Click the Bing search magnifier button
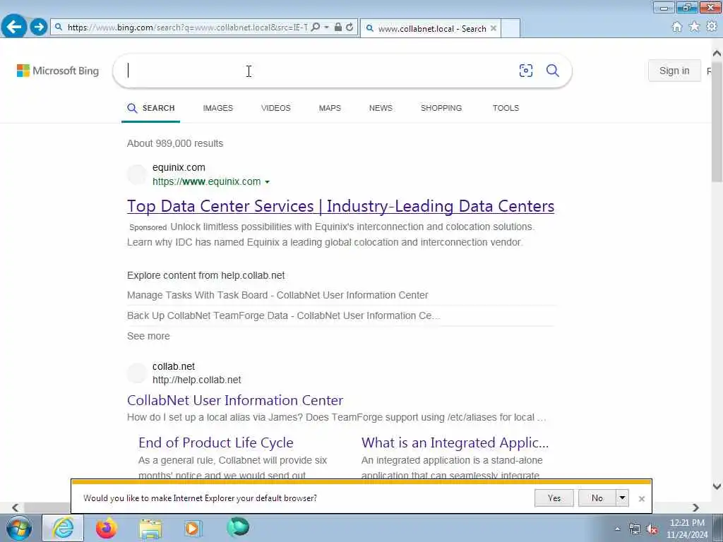The image size is (723, 542). (552, 71)
